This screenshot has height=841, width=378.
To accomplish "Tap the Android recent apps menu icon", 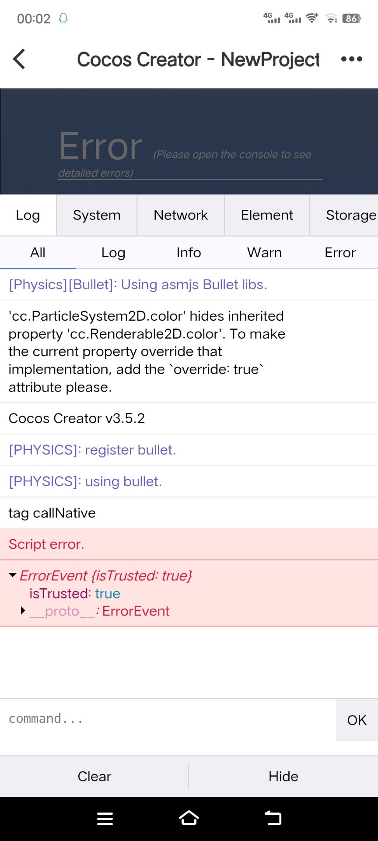I will pyautogui.click(x=105, y=818).
